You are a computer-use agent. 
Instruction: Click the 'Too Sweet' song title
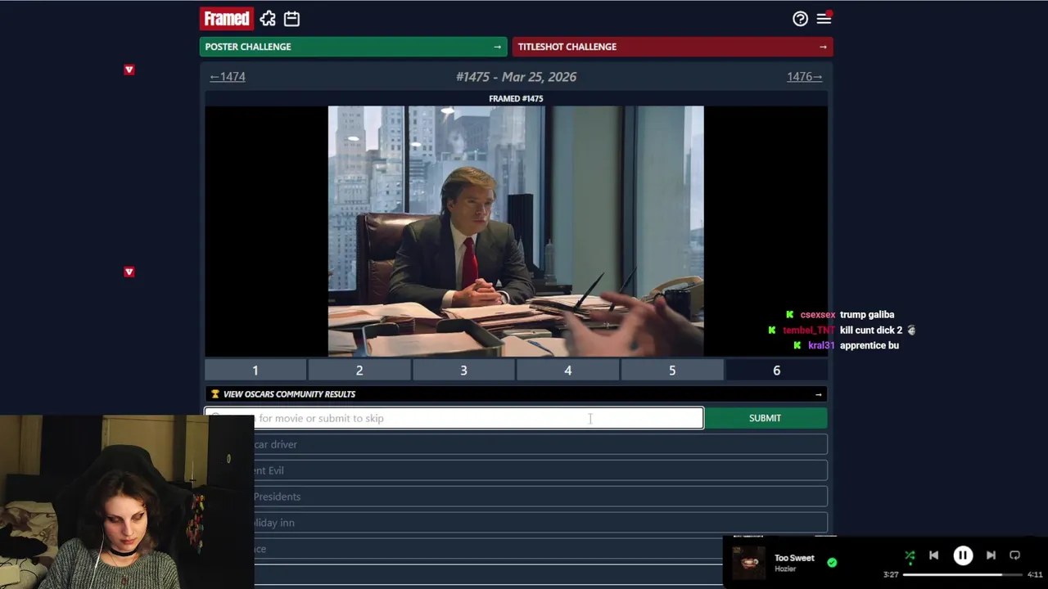794,558
